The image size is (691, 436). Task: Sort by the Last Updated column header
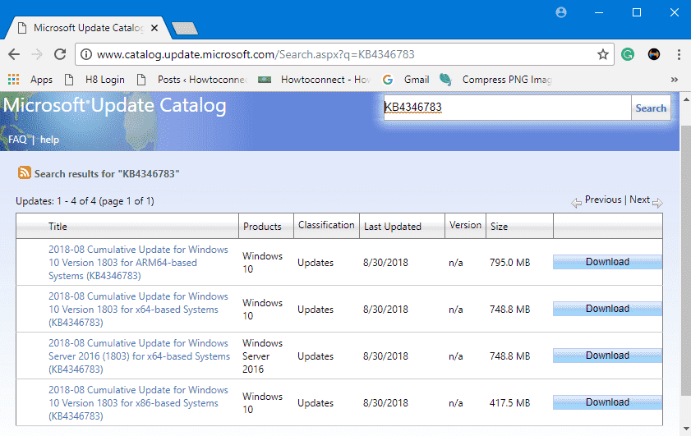393,227
